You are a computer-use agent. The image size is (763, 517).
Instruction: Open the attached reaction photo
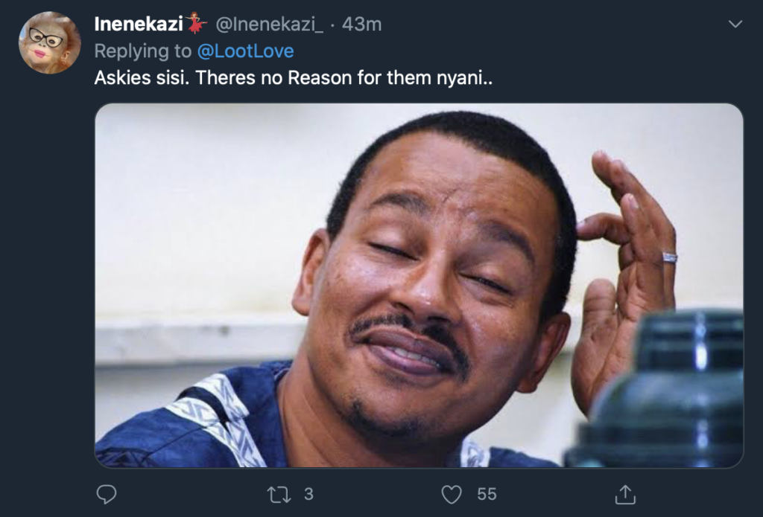(x=419, y=285)
